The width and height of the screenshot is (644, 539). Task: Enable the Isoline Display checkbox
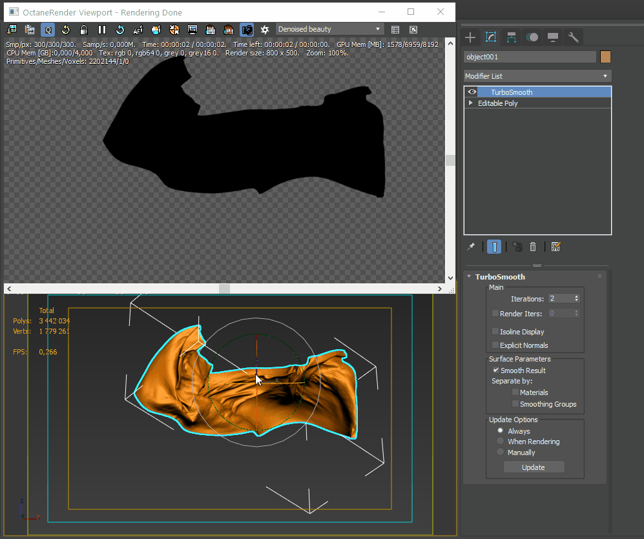click(x=495, y=332)
